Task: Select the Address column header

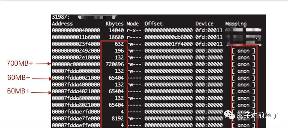Action: [62, 24]
